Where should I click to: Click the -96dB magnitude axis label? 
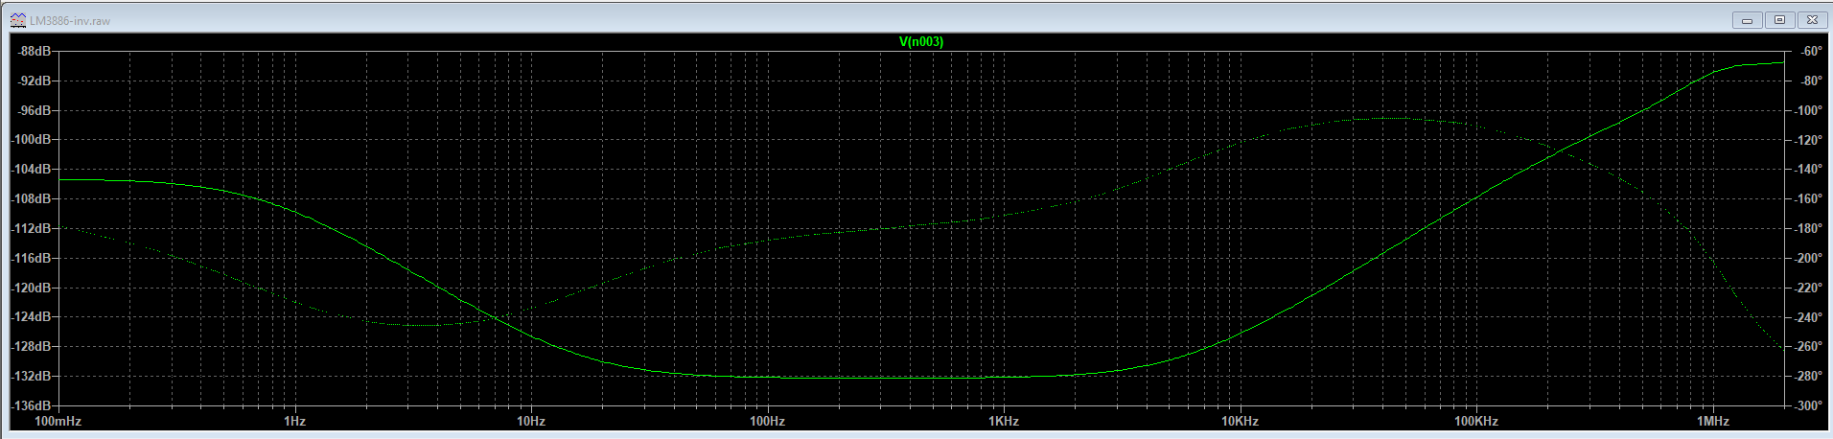tap(35, 110)
